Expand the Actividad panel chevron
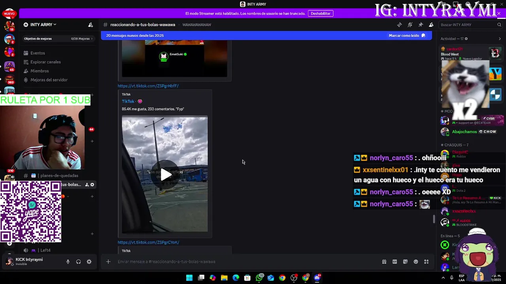506x284 pixels. [500, 39]
